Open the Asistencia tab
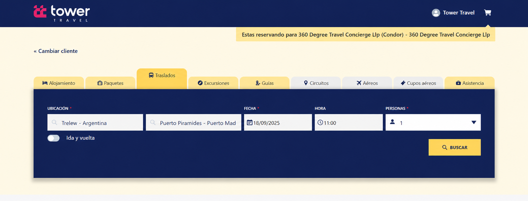 tap(470, 83)
